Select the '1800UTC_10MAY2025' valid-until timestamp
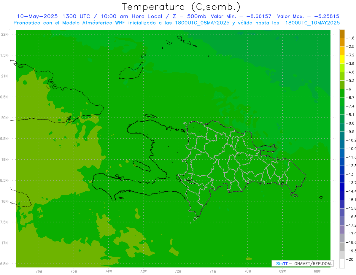Screen dimensions: 356x275 (312, 23)
